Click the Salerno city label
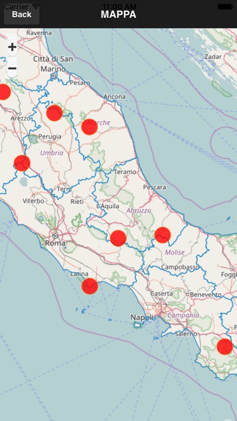 click(x=186, y=334)
